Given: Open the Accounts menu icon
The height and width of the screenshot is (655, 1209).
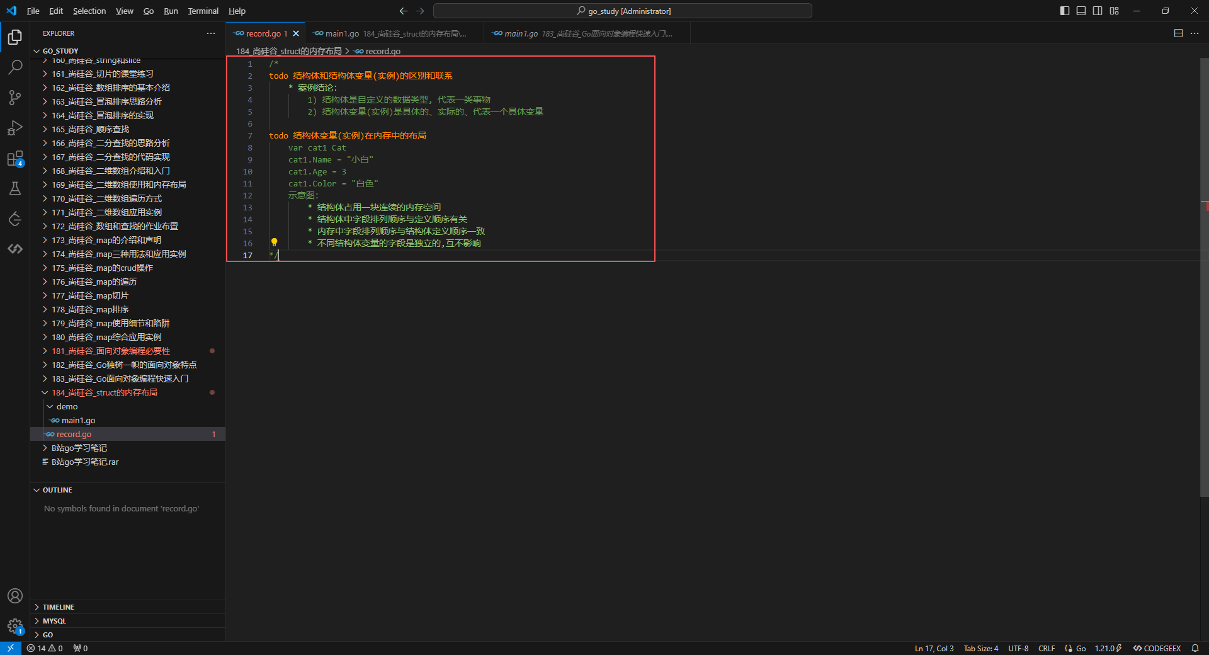Looking at the screenshot, I should pyautogui.click(x=15, y=596).
